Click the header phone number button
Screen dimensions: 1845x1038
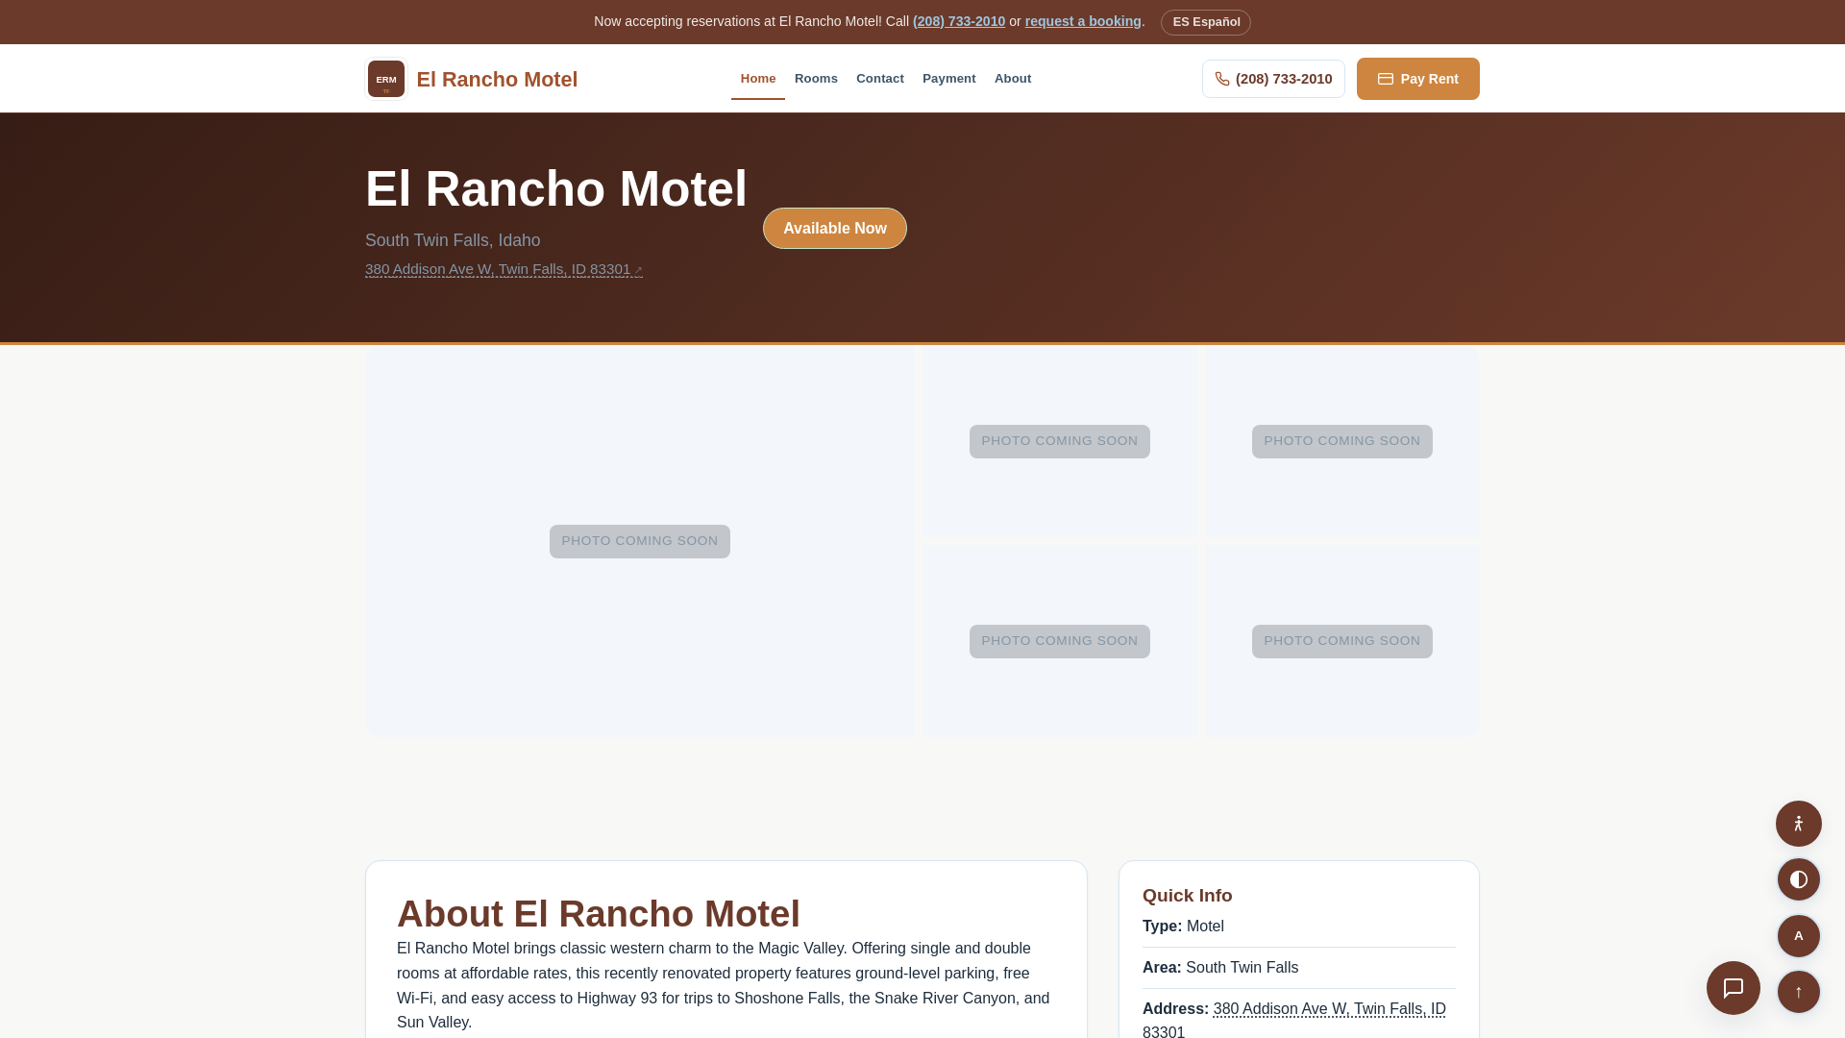coord(1273,79)
